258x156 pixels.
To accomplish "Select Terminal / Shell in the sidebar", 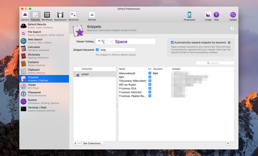I will pos(44,109).
